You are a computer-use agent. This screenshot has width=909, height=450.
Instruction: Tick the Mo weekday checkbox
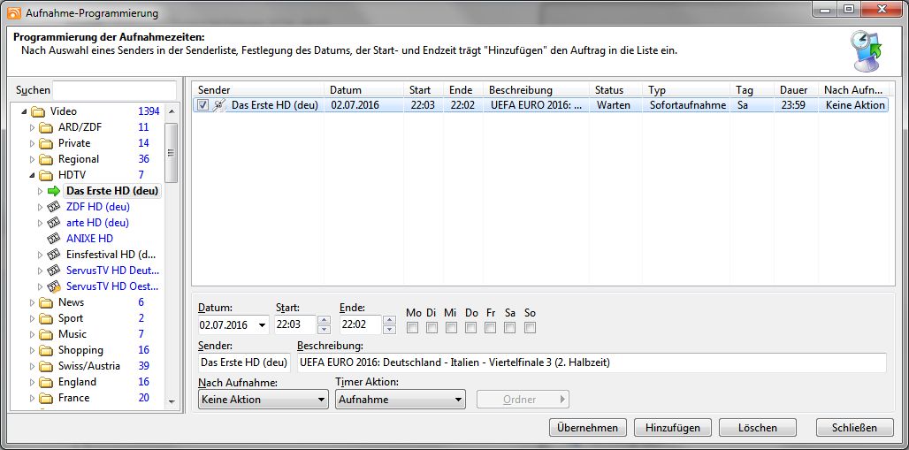(413, 328)
